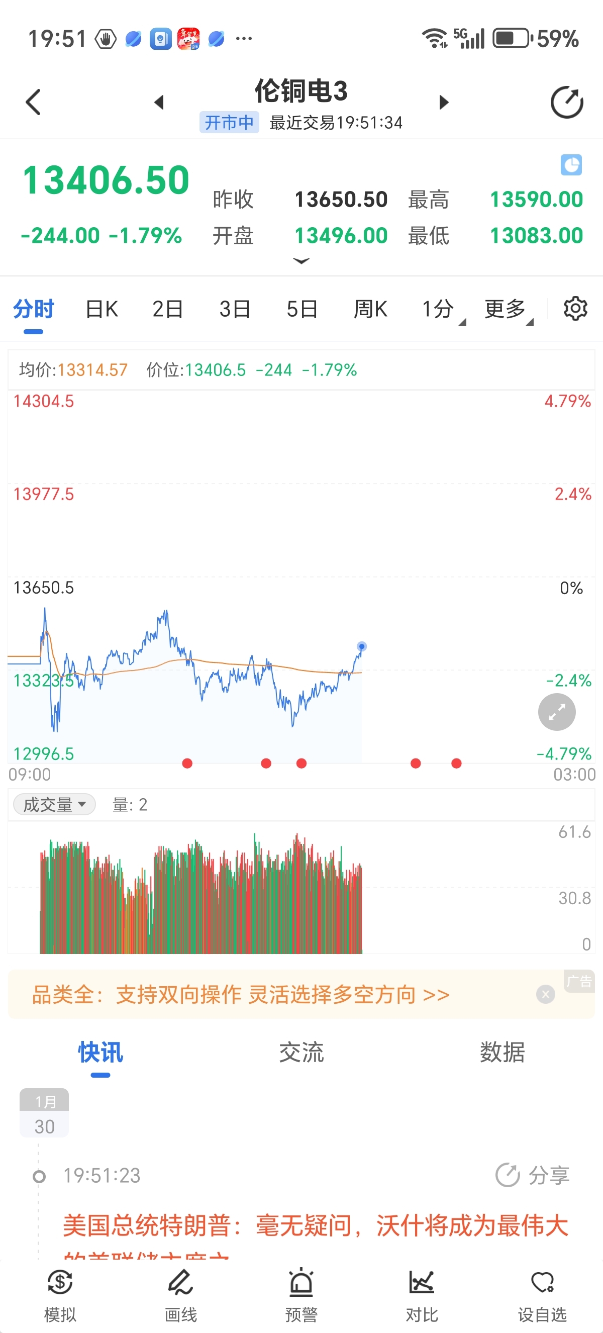Refresh quote with circular refresh icon
The height and width of the screenshot is (1333, 603).
click(x=566, y=103)
